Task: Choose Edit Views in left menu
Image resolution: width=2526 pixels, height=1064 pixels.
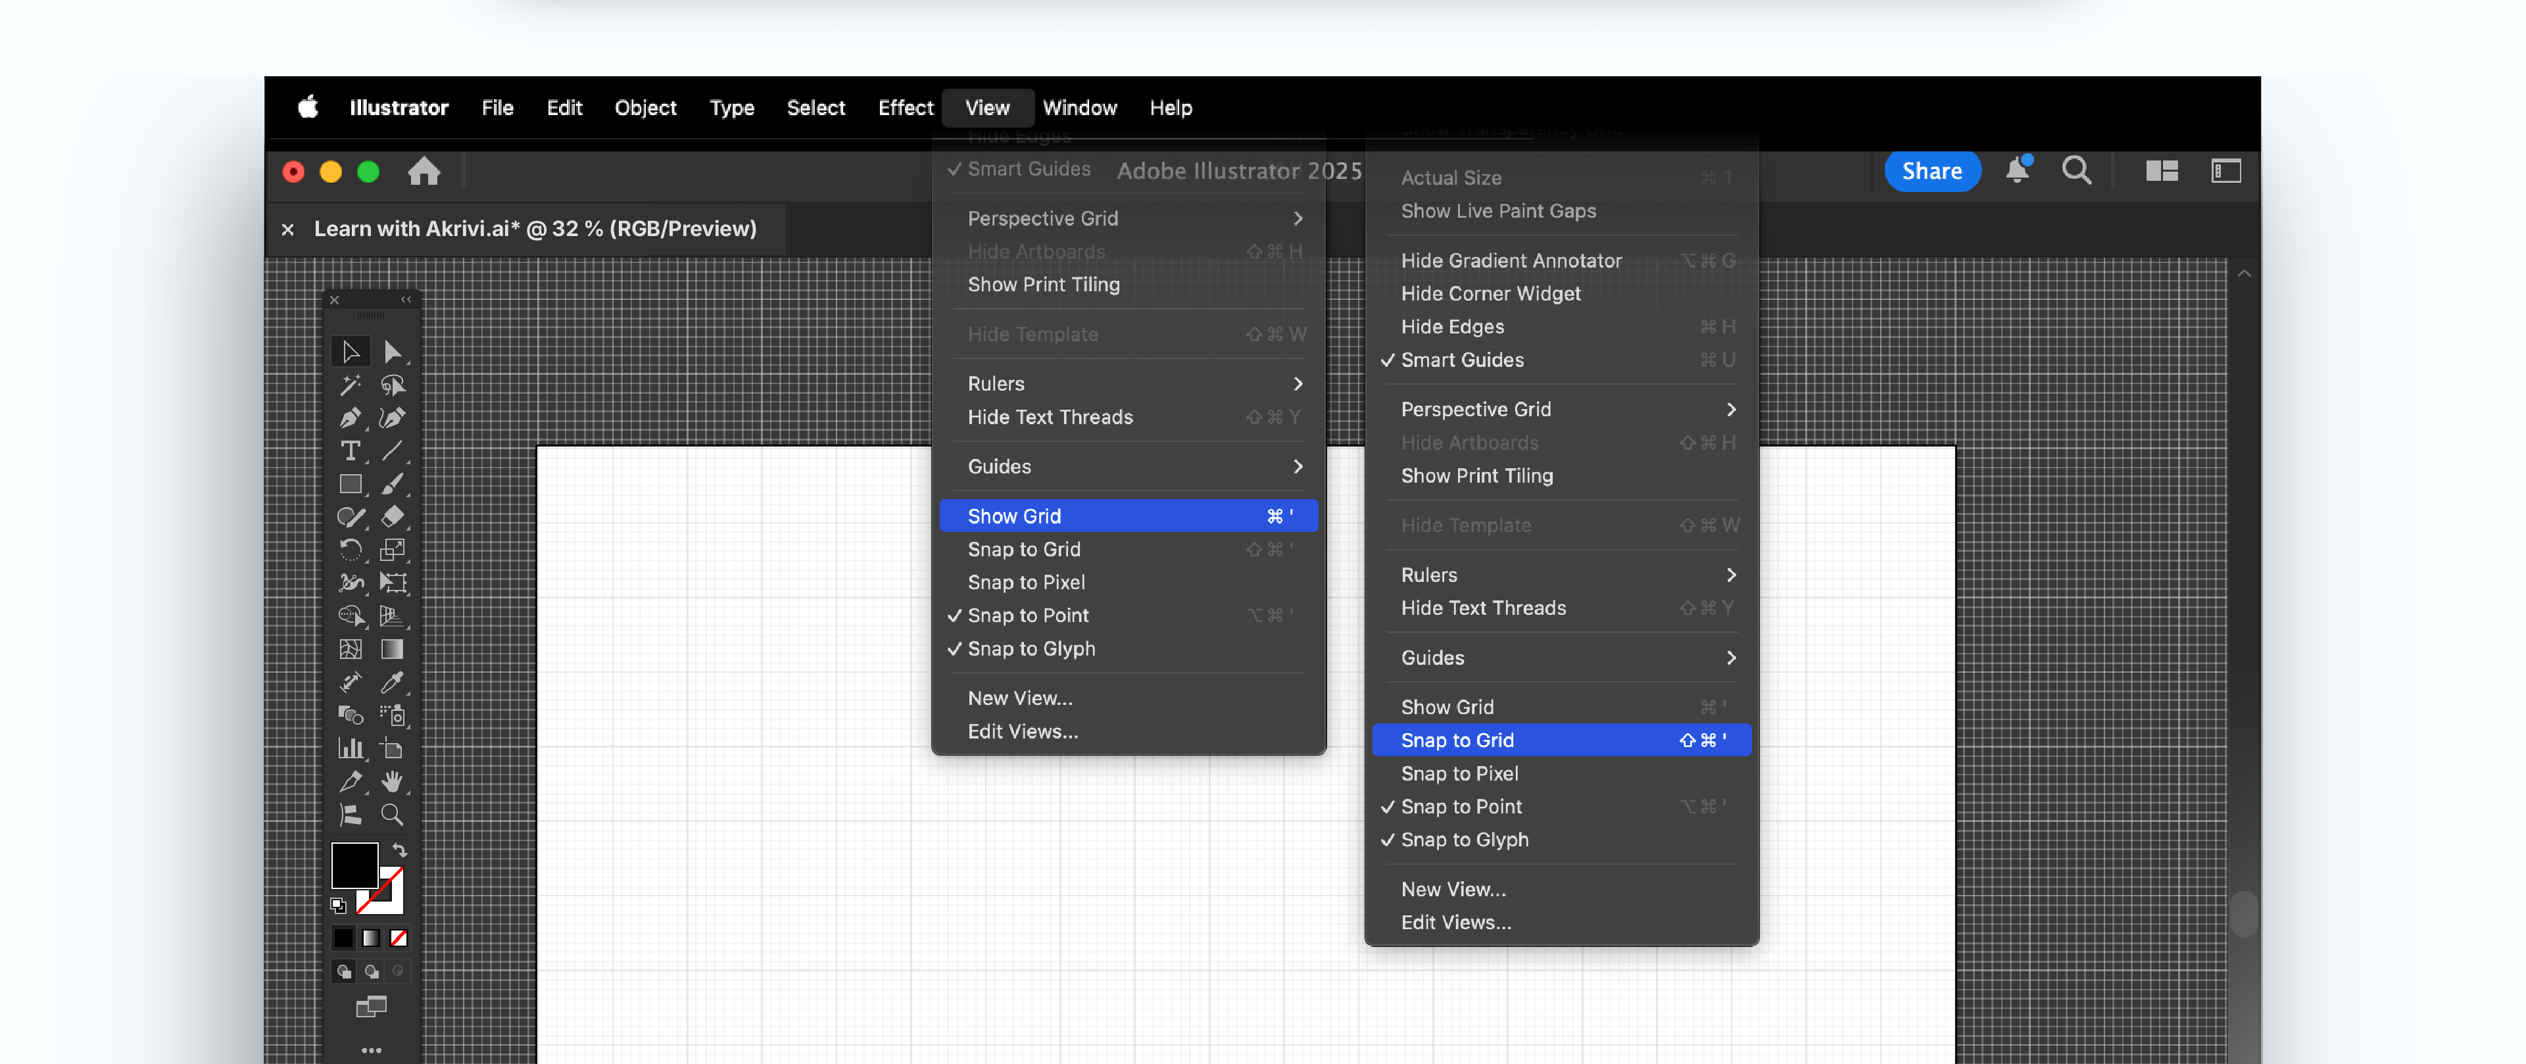Action: pos(1129,731)
